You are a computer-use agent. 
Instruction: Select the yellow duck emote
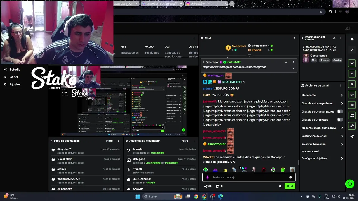[225, 170]
